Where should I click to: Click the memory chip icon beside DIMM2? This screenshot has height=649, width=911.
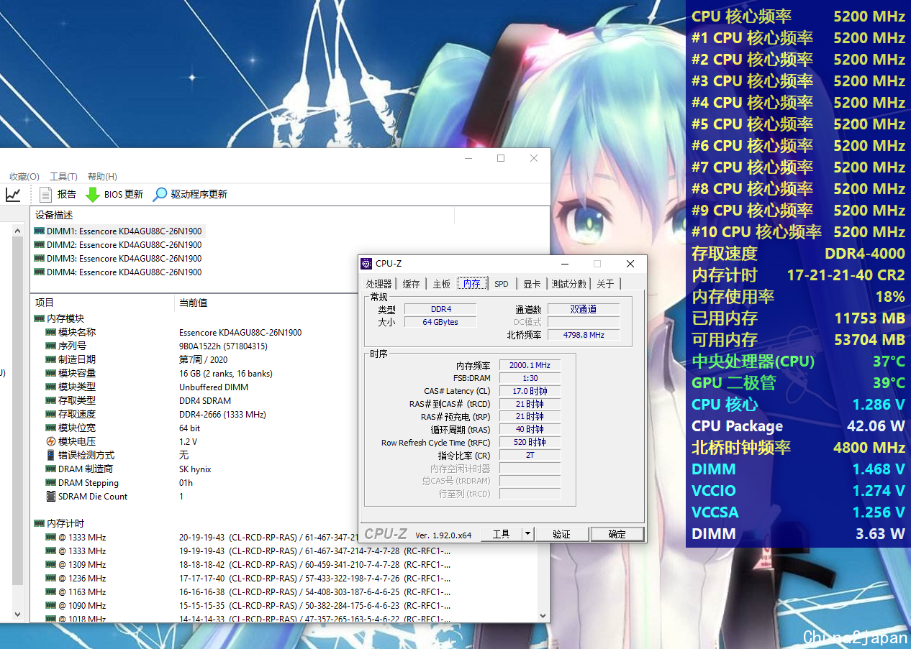coord(39,244)
